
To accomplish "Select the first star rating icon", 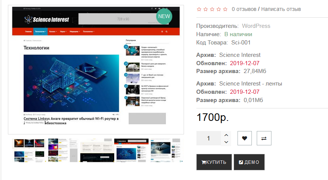I will tap(199, 9).
